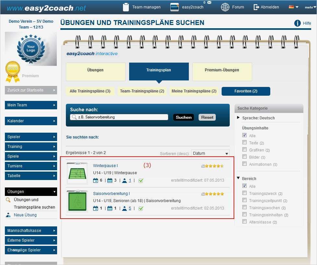Open the Datum sort dropdown
Screen dimensions: 317x265
coord(210,153)
